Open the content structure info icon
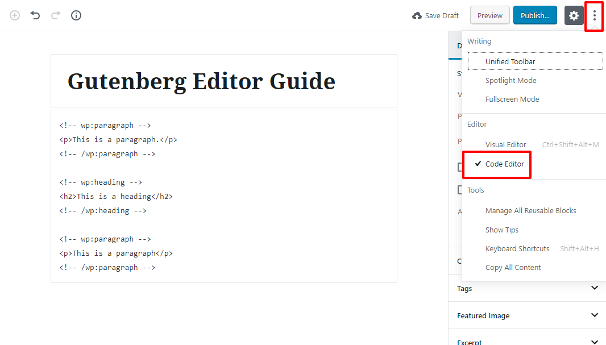606x345 pixels. (76, 15)
